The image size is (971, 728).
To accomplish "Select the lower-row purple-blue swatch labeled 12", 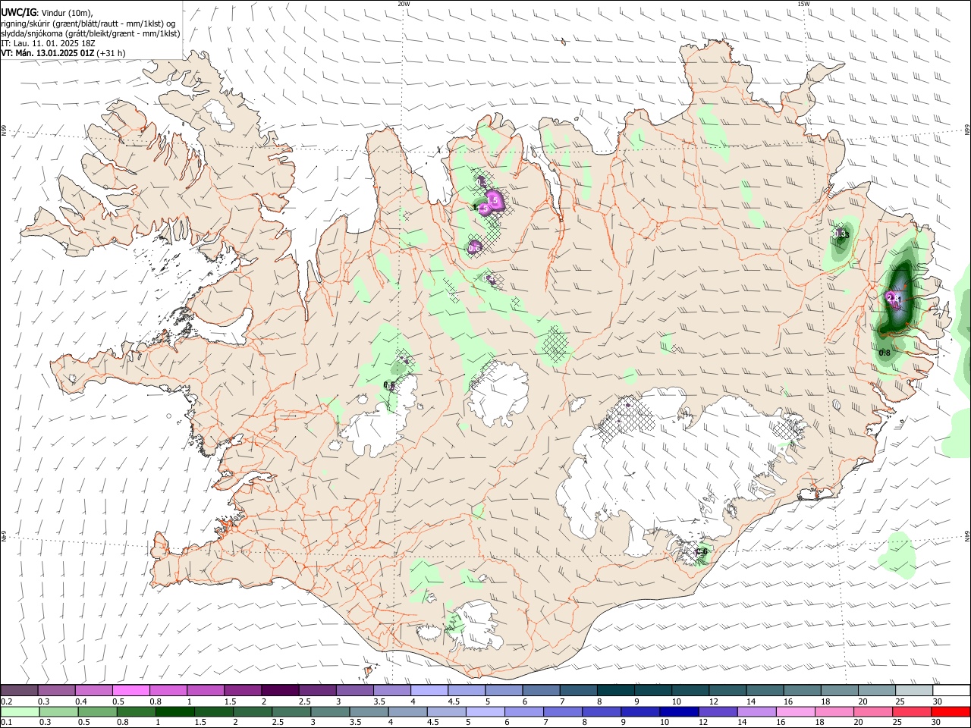I will pyautogui.click(x=717, y=711).
